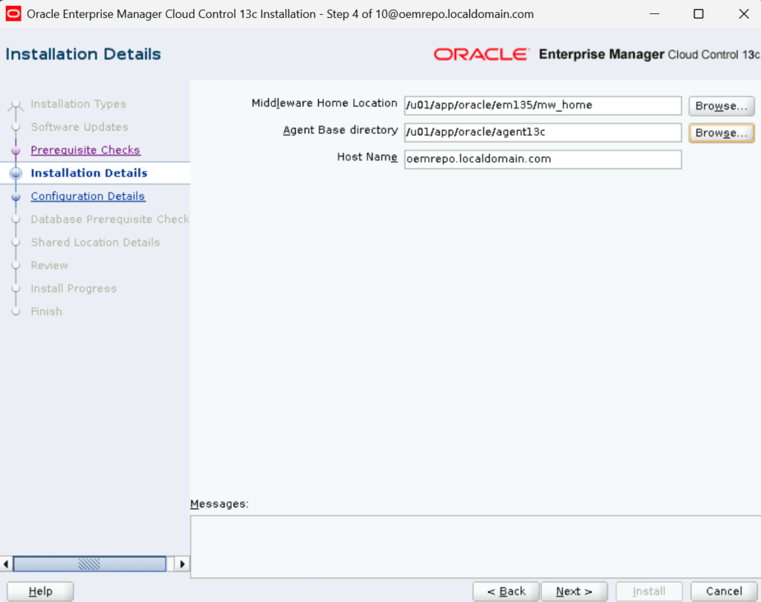The image size is (761, 602).
Task: Minimize the installer window
Action: [654, 13]
